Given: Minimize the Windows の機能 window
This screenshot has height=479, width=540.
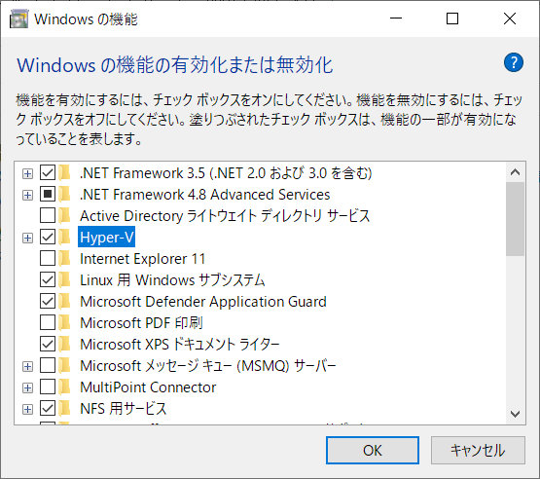Looking at the screenshot, I should (396, 18).
